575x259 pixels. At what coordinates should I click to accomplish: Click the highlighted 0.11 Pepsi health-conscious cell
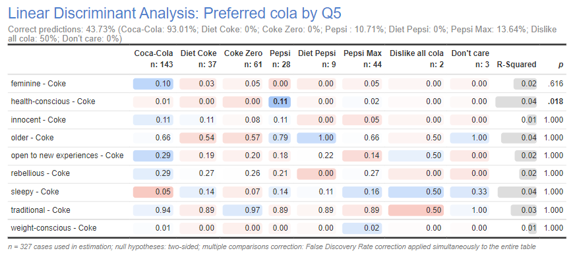tap(280, 101)
